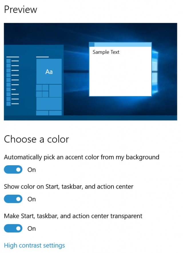Click the light blue sample window title bar
183x253 pixels.
(123, 44)
